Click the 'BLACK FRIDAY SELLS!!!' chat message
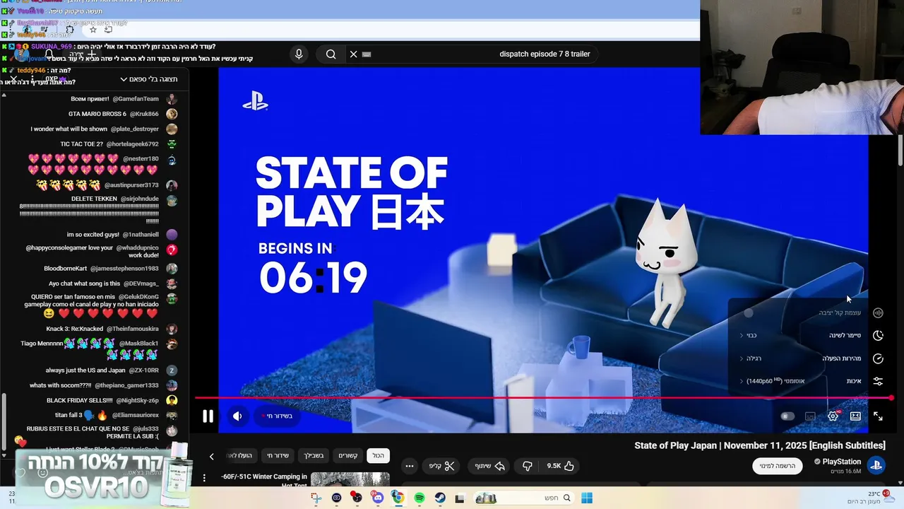 [103, 400]
